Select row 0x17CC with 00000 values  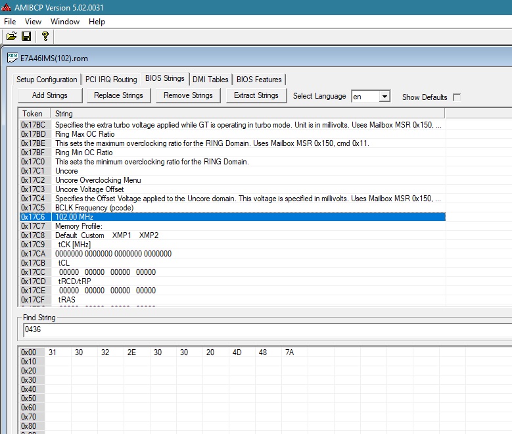[x=232, y=272]
